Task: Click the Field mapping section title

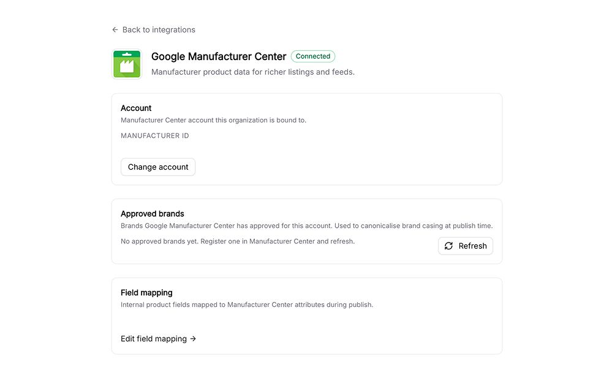Action: click(146, 293)
